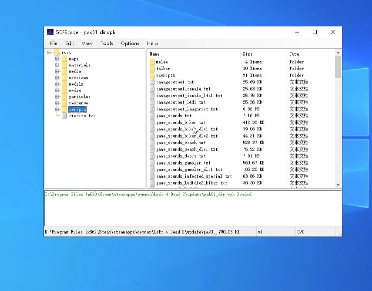Image resolution: width=372 pixels, height=291 pixels.
Task: Click the scripts folder icon in tree
Action: pyautogui.click(x=64, y=109)
